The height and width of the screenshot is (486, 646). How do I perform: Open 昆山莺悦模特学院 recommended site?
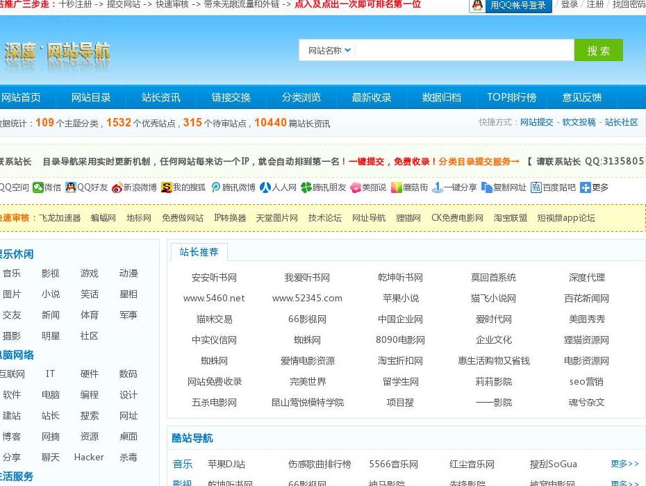[x=307, y=403]
